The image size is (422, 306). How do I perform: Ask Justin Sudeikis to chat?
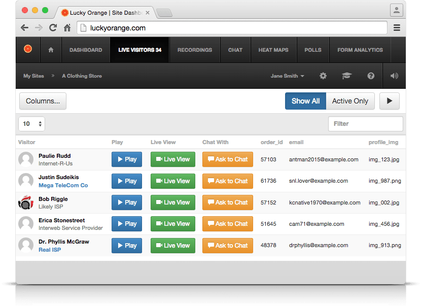[x=228, y=181]
